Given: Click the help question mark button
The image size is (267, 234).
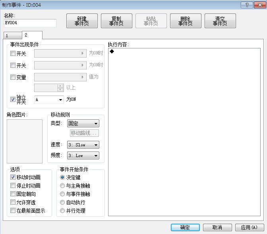Looking at the screenshot, I should click(247, 5).
